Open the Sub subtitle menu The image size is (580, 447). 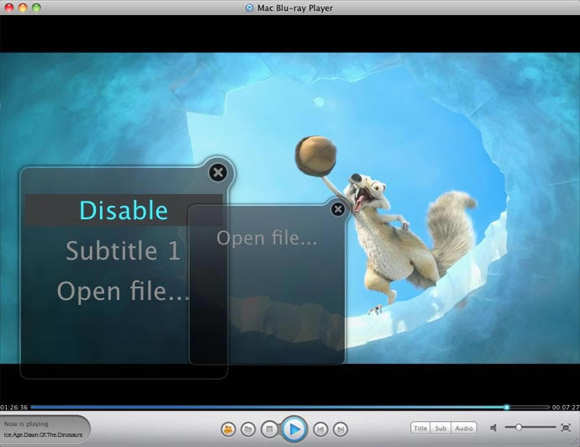coord(440,428)
